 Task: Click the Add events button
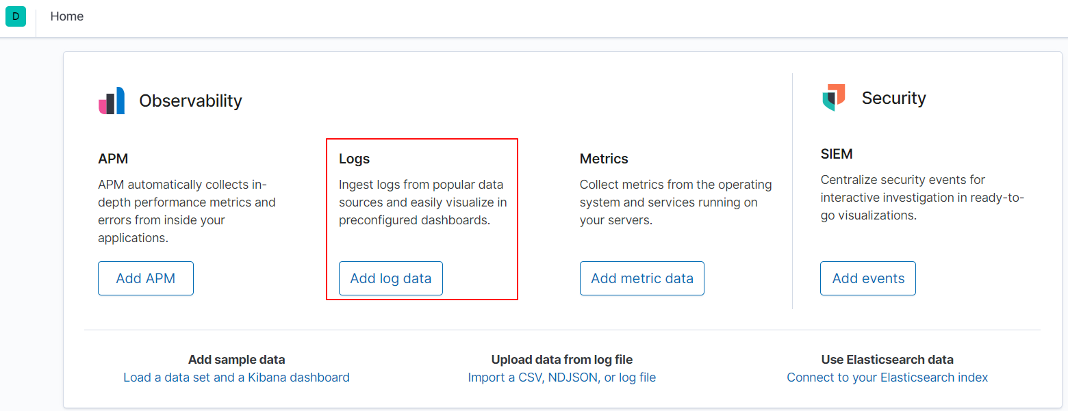[x=868, y=278]
